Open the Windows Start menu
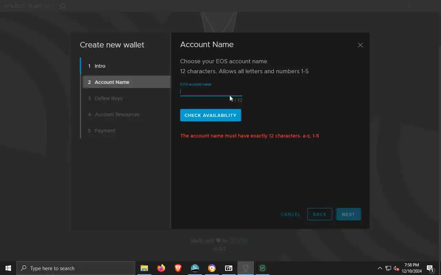The image size is (441, 275). 8,268
